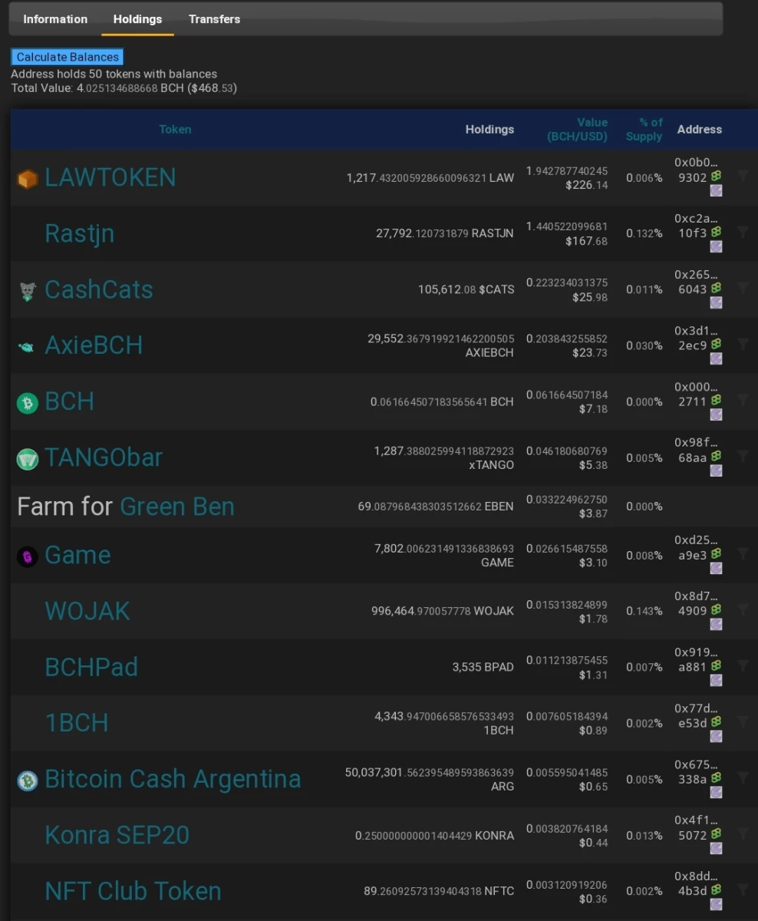The height and width of the screenshot is (921, 758).
Task: Sort the table by Token column header
Action: (x=175, y=129)
